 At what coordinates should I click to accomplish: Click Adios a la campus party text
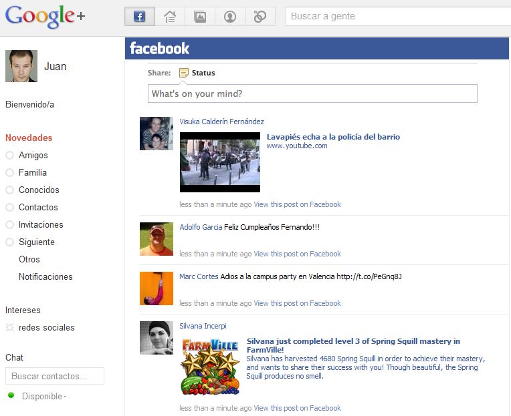click(x=311, y=276)
